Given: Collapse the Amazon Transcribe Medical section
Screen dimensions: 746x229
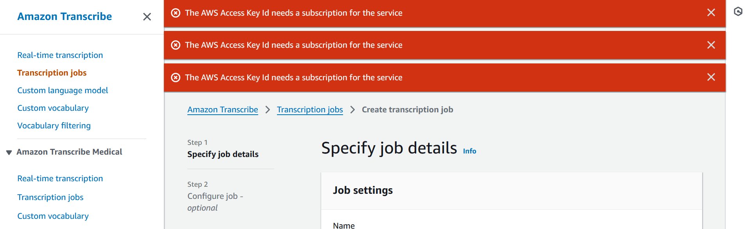Looking at the screenshot, I should click(x=9, y=152).
